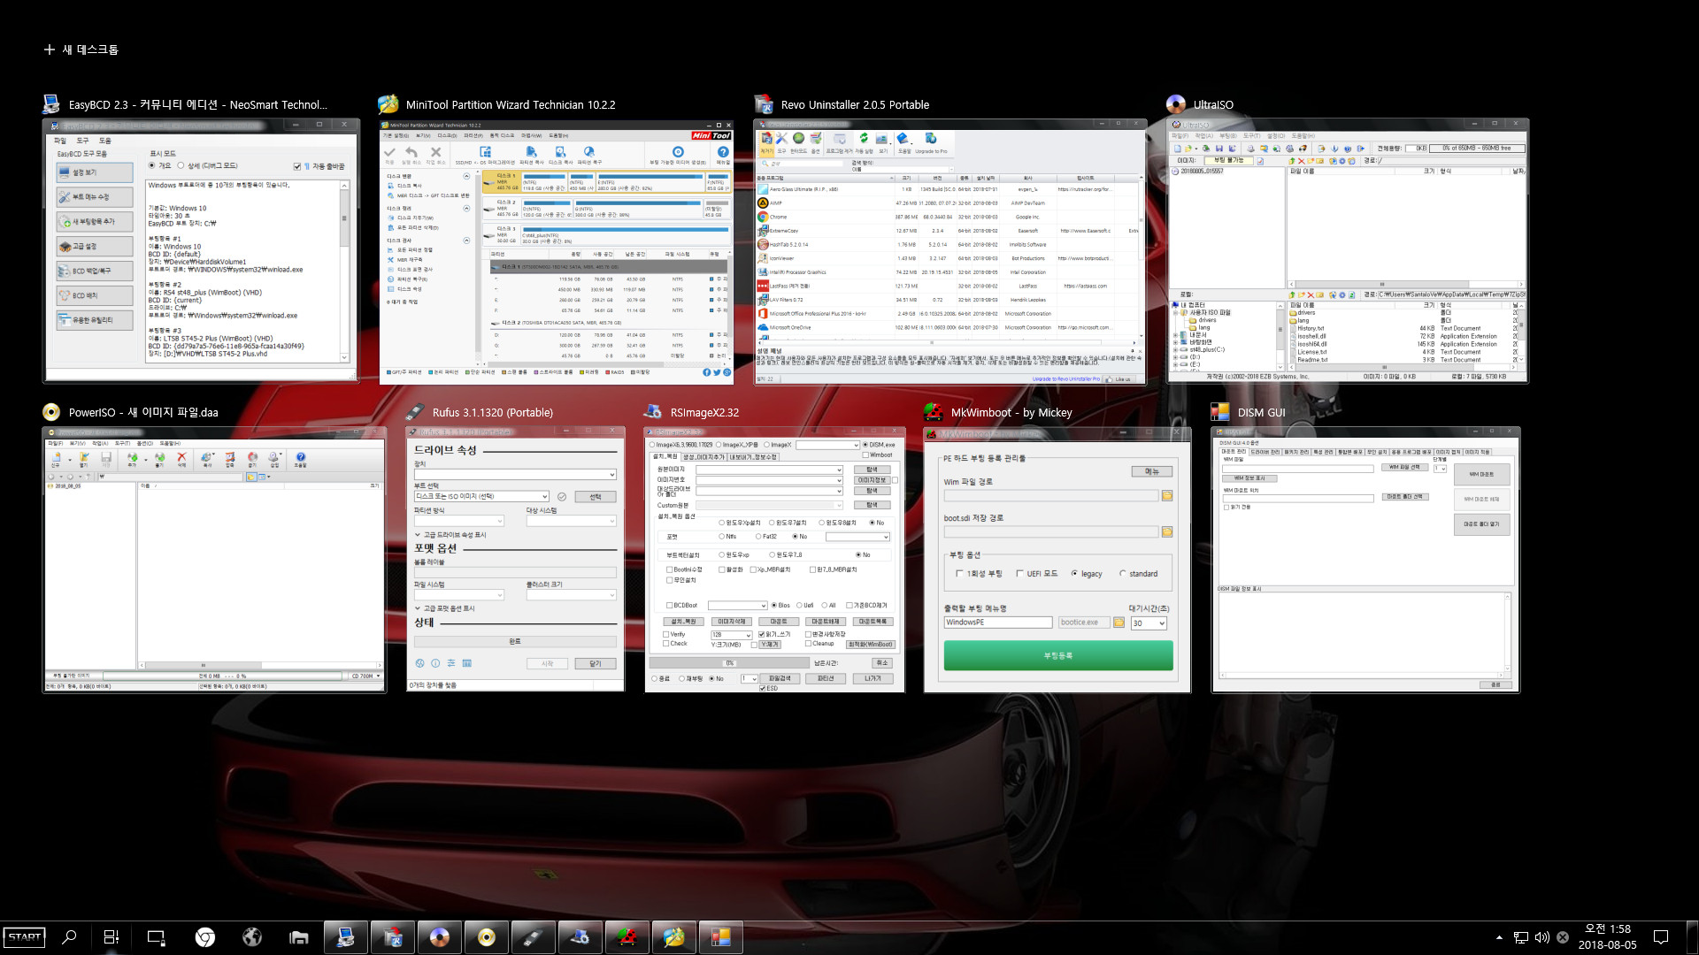Click the info icon in Rufus

point(435,663)
